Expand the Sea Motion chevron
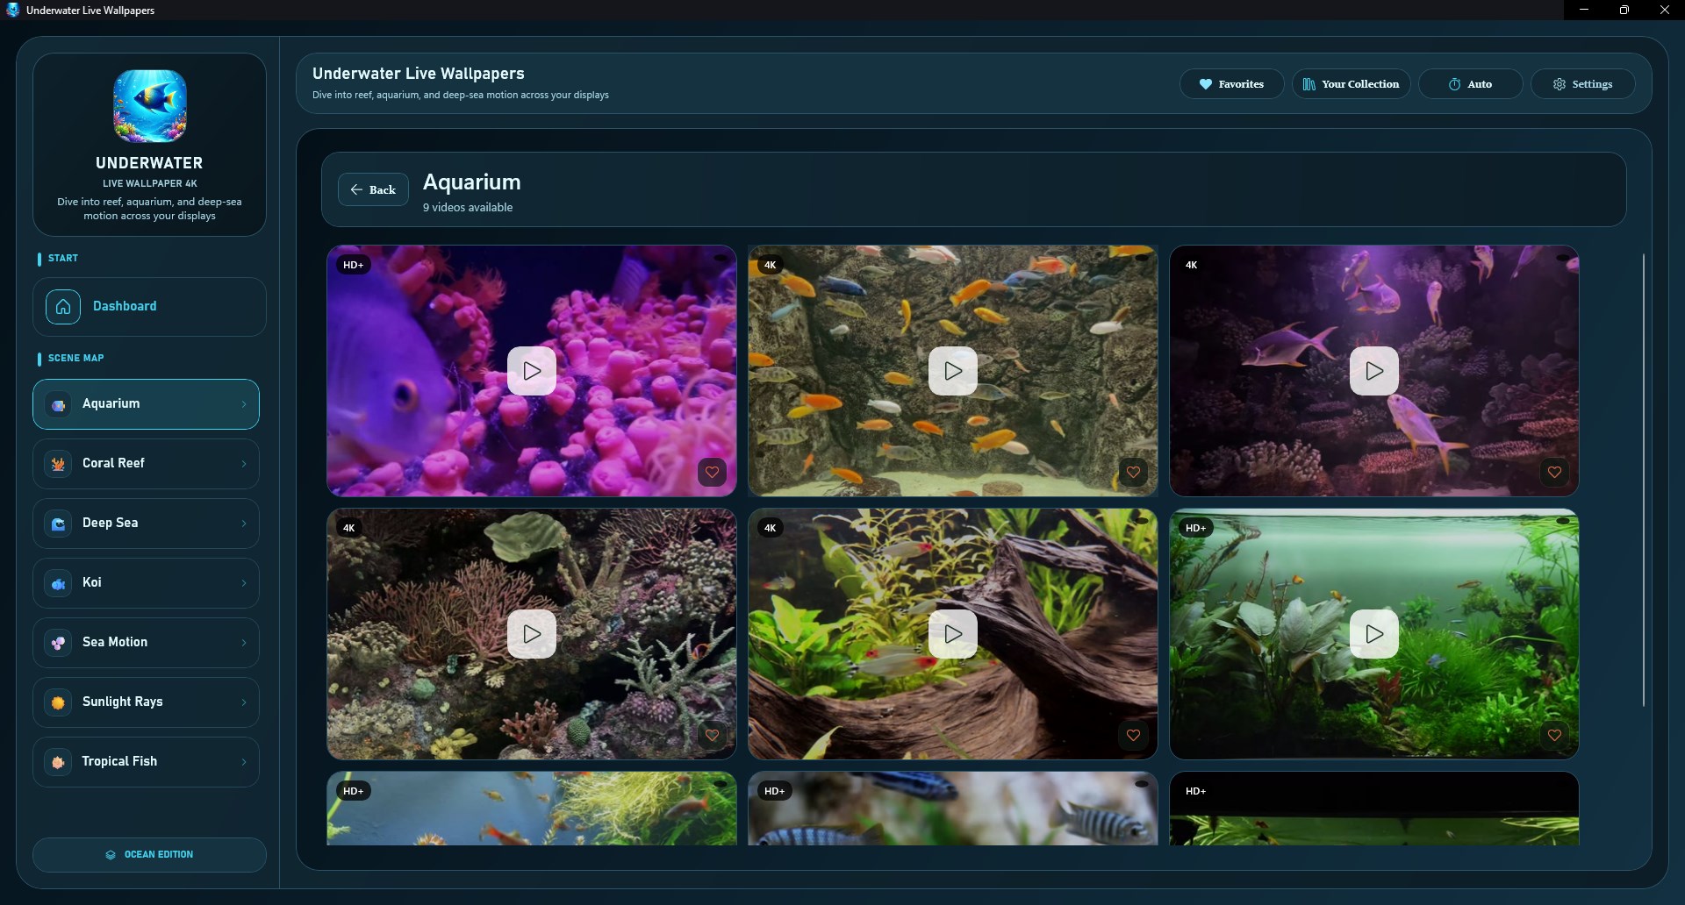 pos(244,643)
